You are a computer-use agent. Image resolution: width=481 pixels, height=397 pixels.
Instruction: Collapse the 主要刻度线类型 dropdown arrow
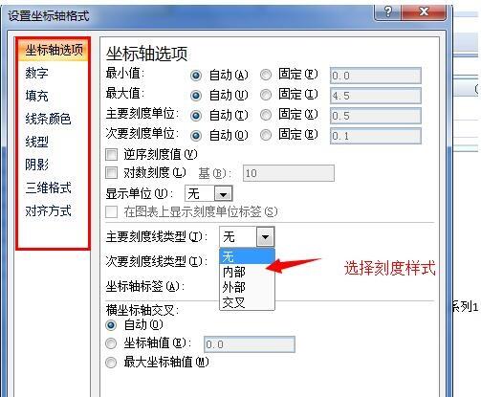pyautogui.click(x=265, y=236)
